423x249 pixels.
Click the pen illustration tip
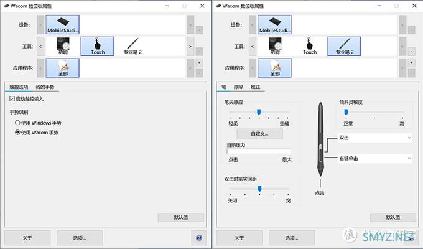coord(320,173)
